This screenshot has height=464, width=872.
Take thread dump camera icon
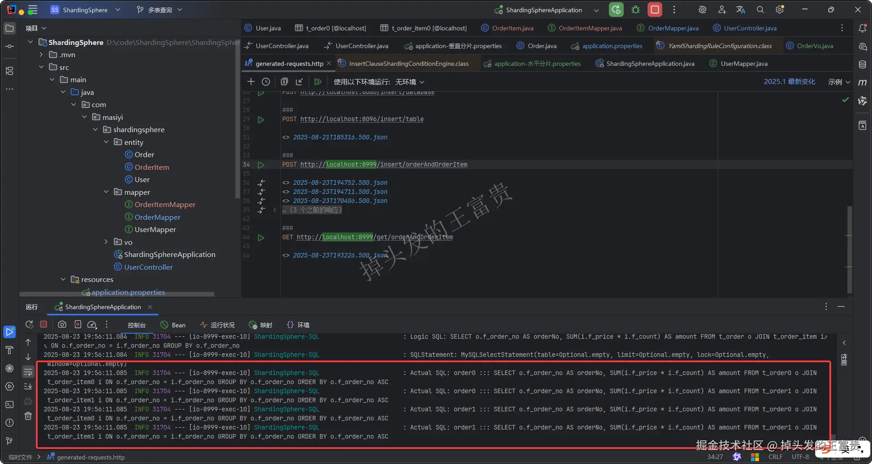[62, 325]
